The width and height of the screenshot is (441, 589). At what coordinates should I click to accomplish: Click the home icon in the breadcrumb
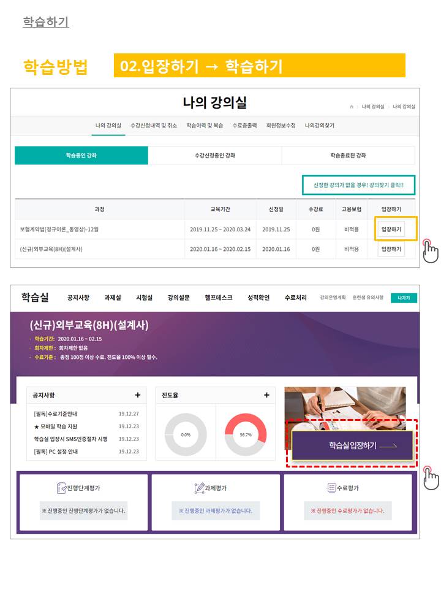click(x=352, y=107)
